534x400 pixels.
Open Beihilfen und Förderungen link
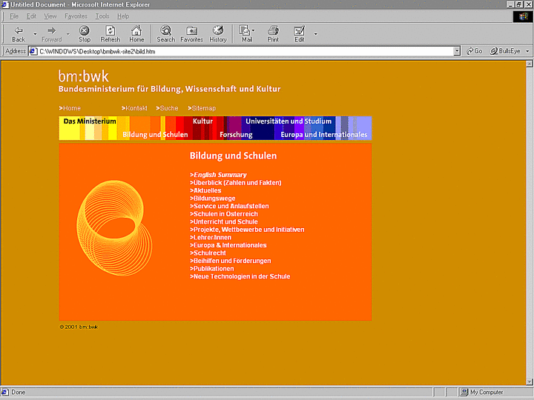pos(230,261)
